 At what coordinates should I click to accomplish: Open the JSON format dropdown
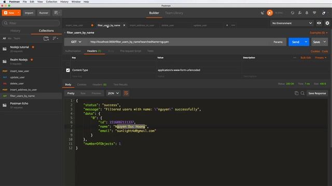point(113,93)
